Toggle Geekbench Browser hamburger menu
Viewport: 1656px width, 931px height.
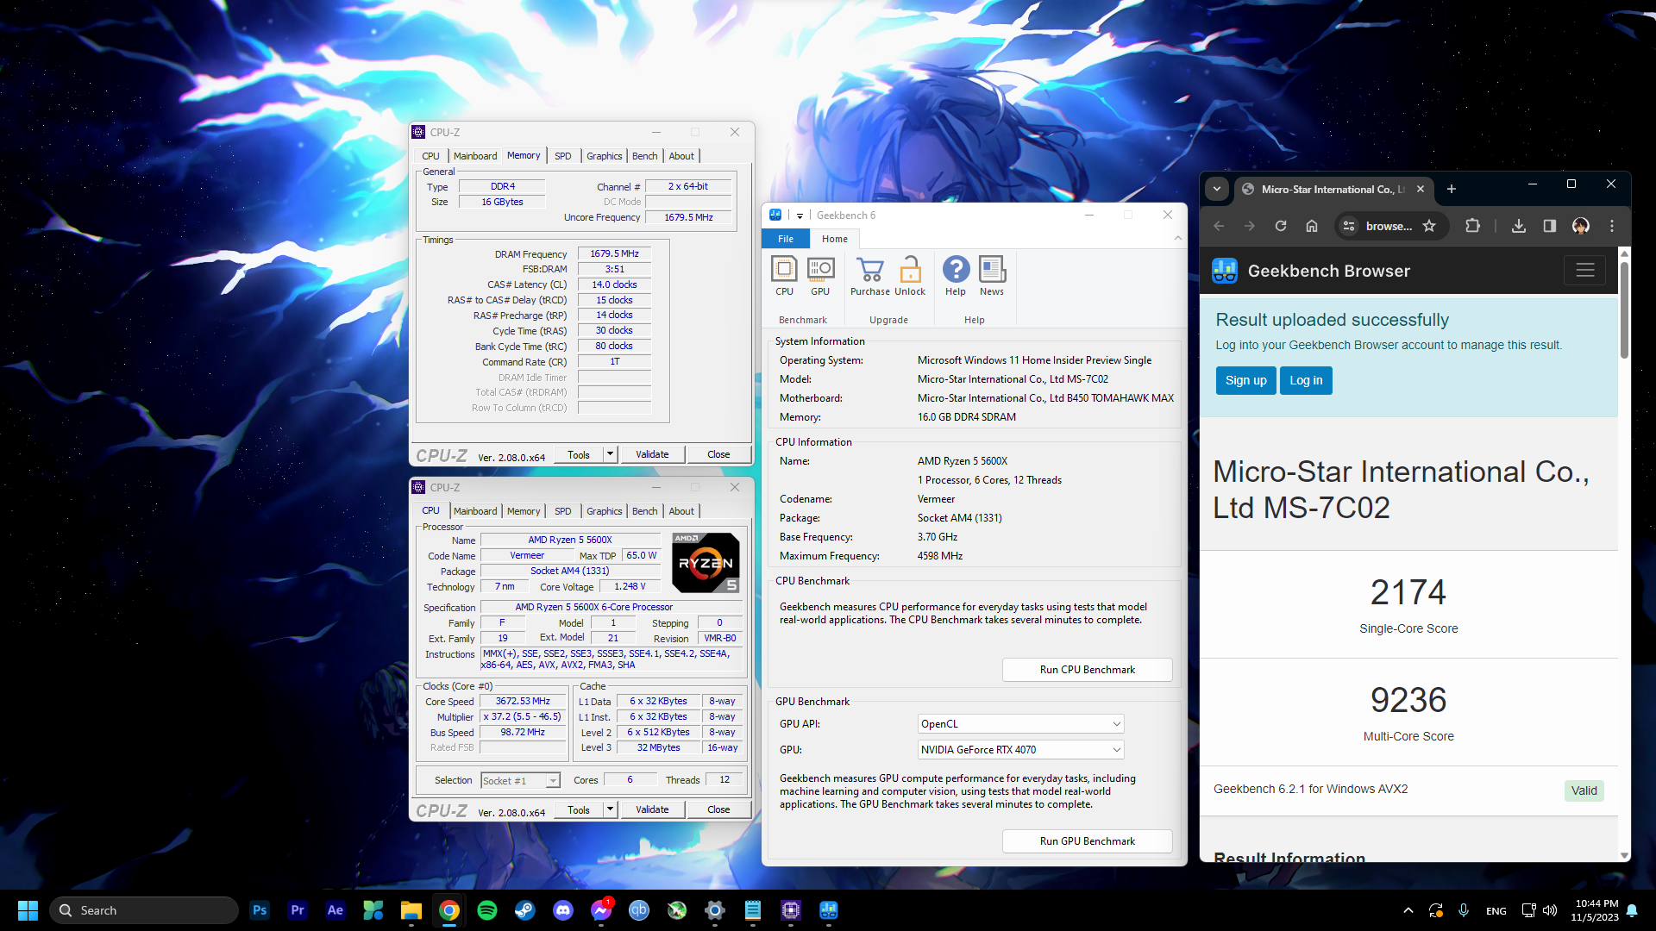1585,271
